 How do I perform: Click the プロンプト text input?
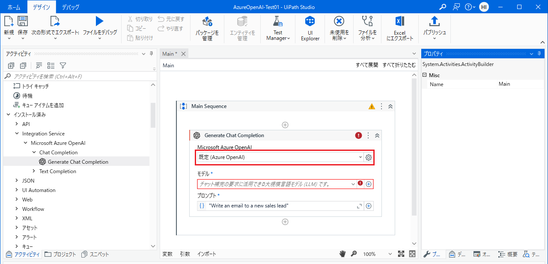coord(281,206)
